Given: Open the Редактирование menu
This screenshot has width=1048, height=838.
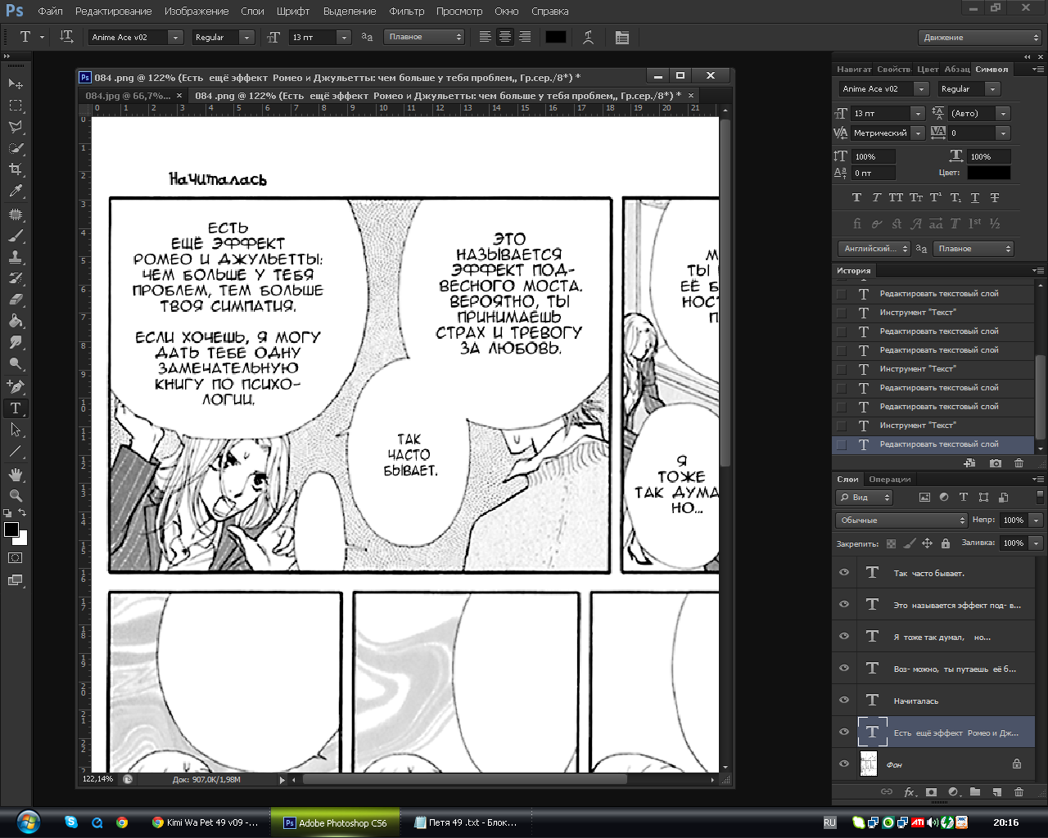Looking at the screenshot, I should pyautogui.click(x=114, y=11).
